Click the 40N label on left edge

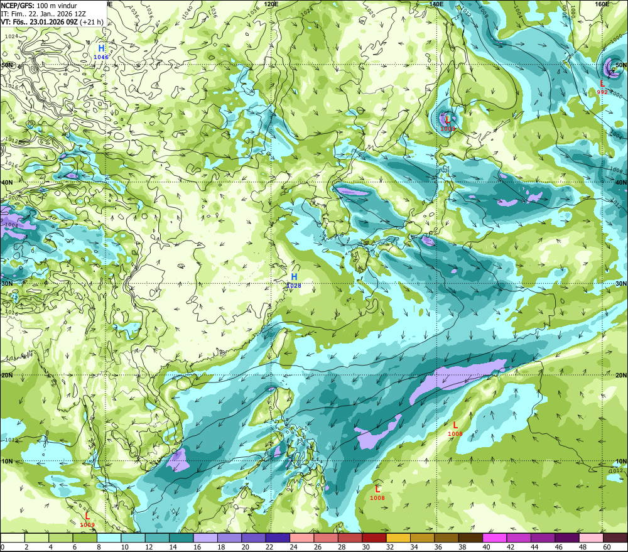coord(7,182)
